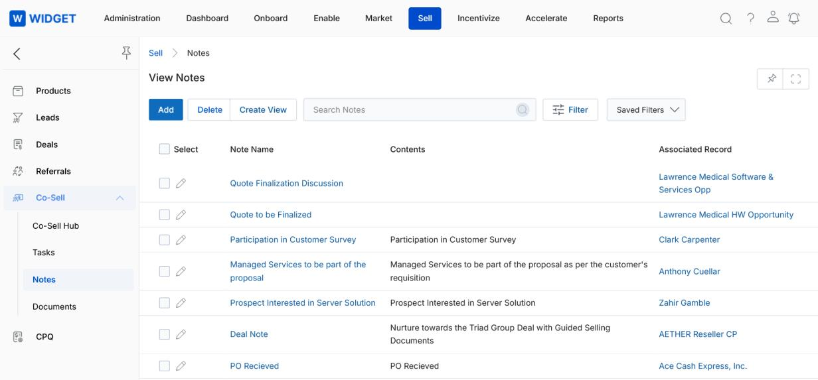Open the Reports tab
Image resolution: width=818 pixels, height=380 pixels.
coord(608,19)
